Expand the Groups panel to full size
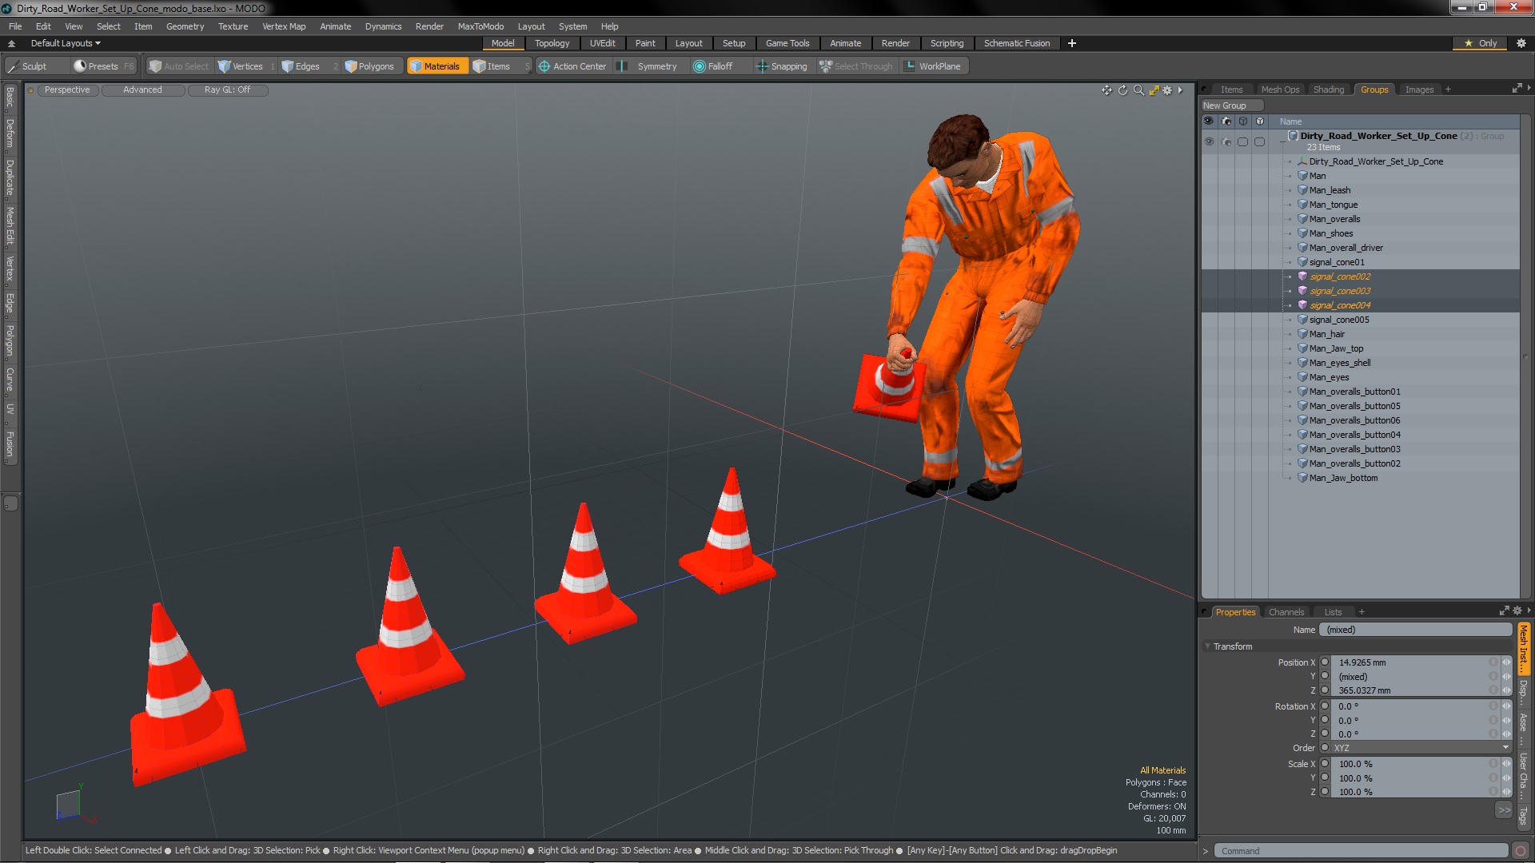1535x863 pixels. point(1517,89)
